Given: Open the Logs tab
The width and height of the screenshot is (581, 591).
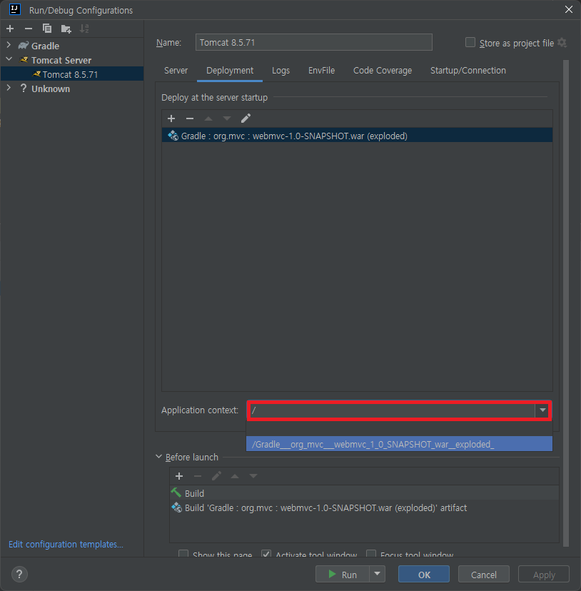Looking at the screenshot, I should coord(281,71).
